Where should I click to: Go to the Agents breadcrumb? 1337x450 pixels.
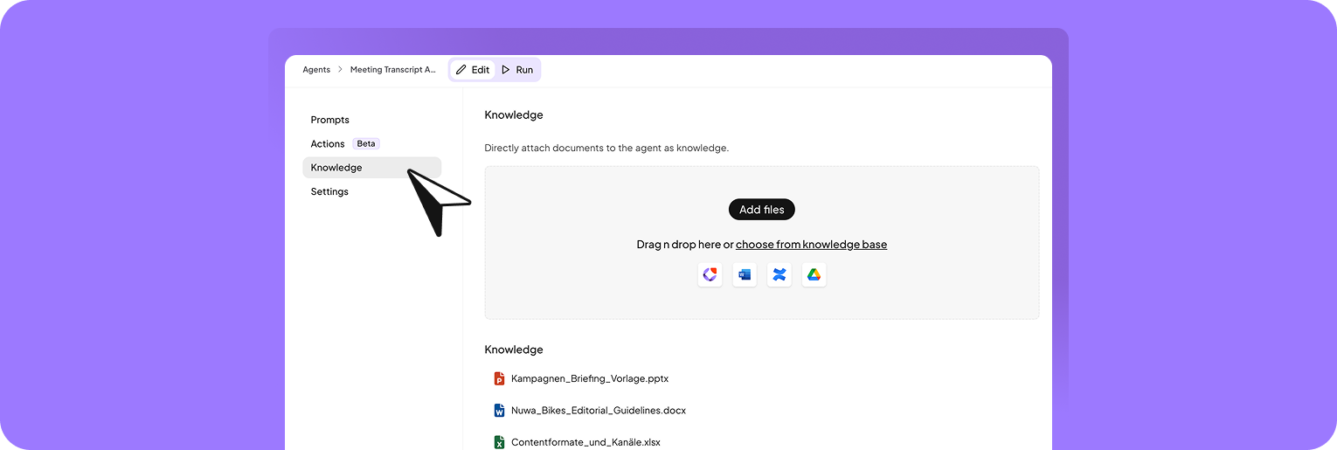tap(316, 70)
